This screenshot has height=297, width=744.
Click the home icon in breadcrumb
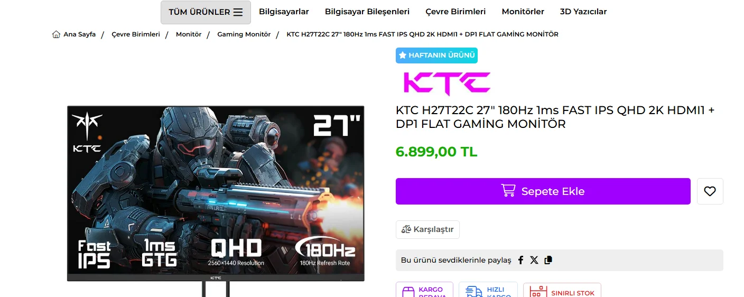(x=56, y=34)
